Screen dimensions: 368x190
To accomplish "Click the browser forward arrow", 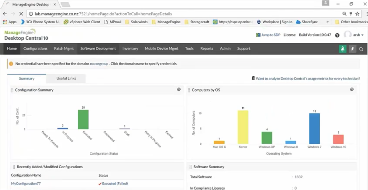I will tap(13, 14).
